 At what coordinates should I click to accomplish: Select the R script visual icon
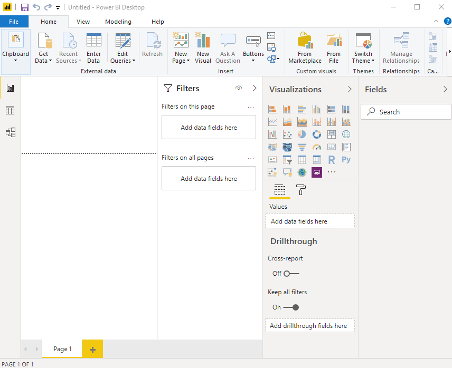(332, 159)
